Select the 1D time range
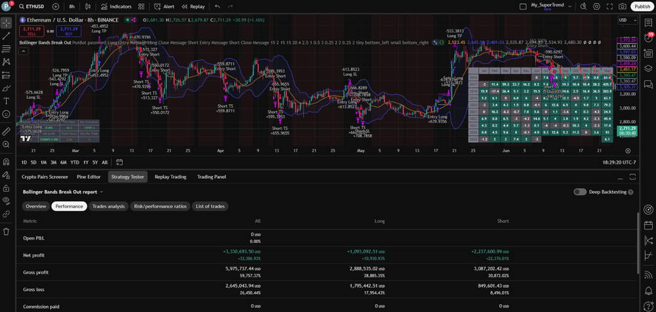The height and width of the screenshot is (312, 656). (x=24, y=163)
